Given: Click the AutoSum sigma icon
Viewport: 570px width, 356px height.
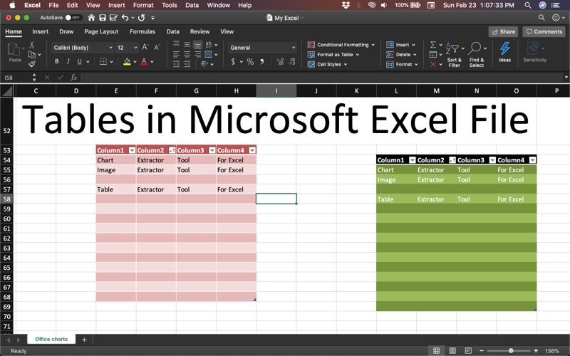Looking at the screenshot, I should pyautogui.click(x=433, y=45).
